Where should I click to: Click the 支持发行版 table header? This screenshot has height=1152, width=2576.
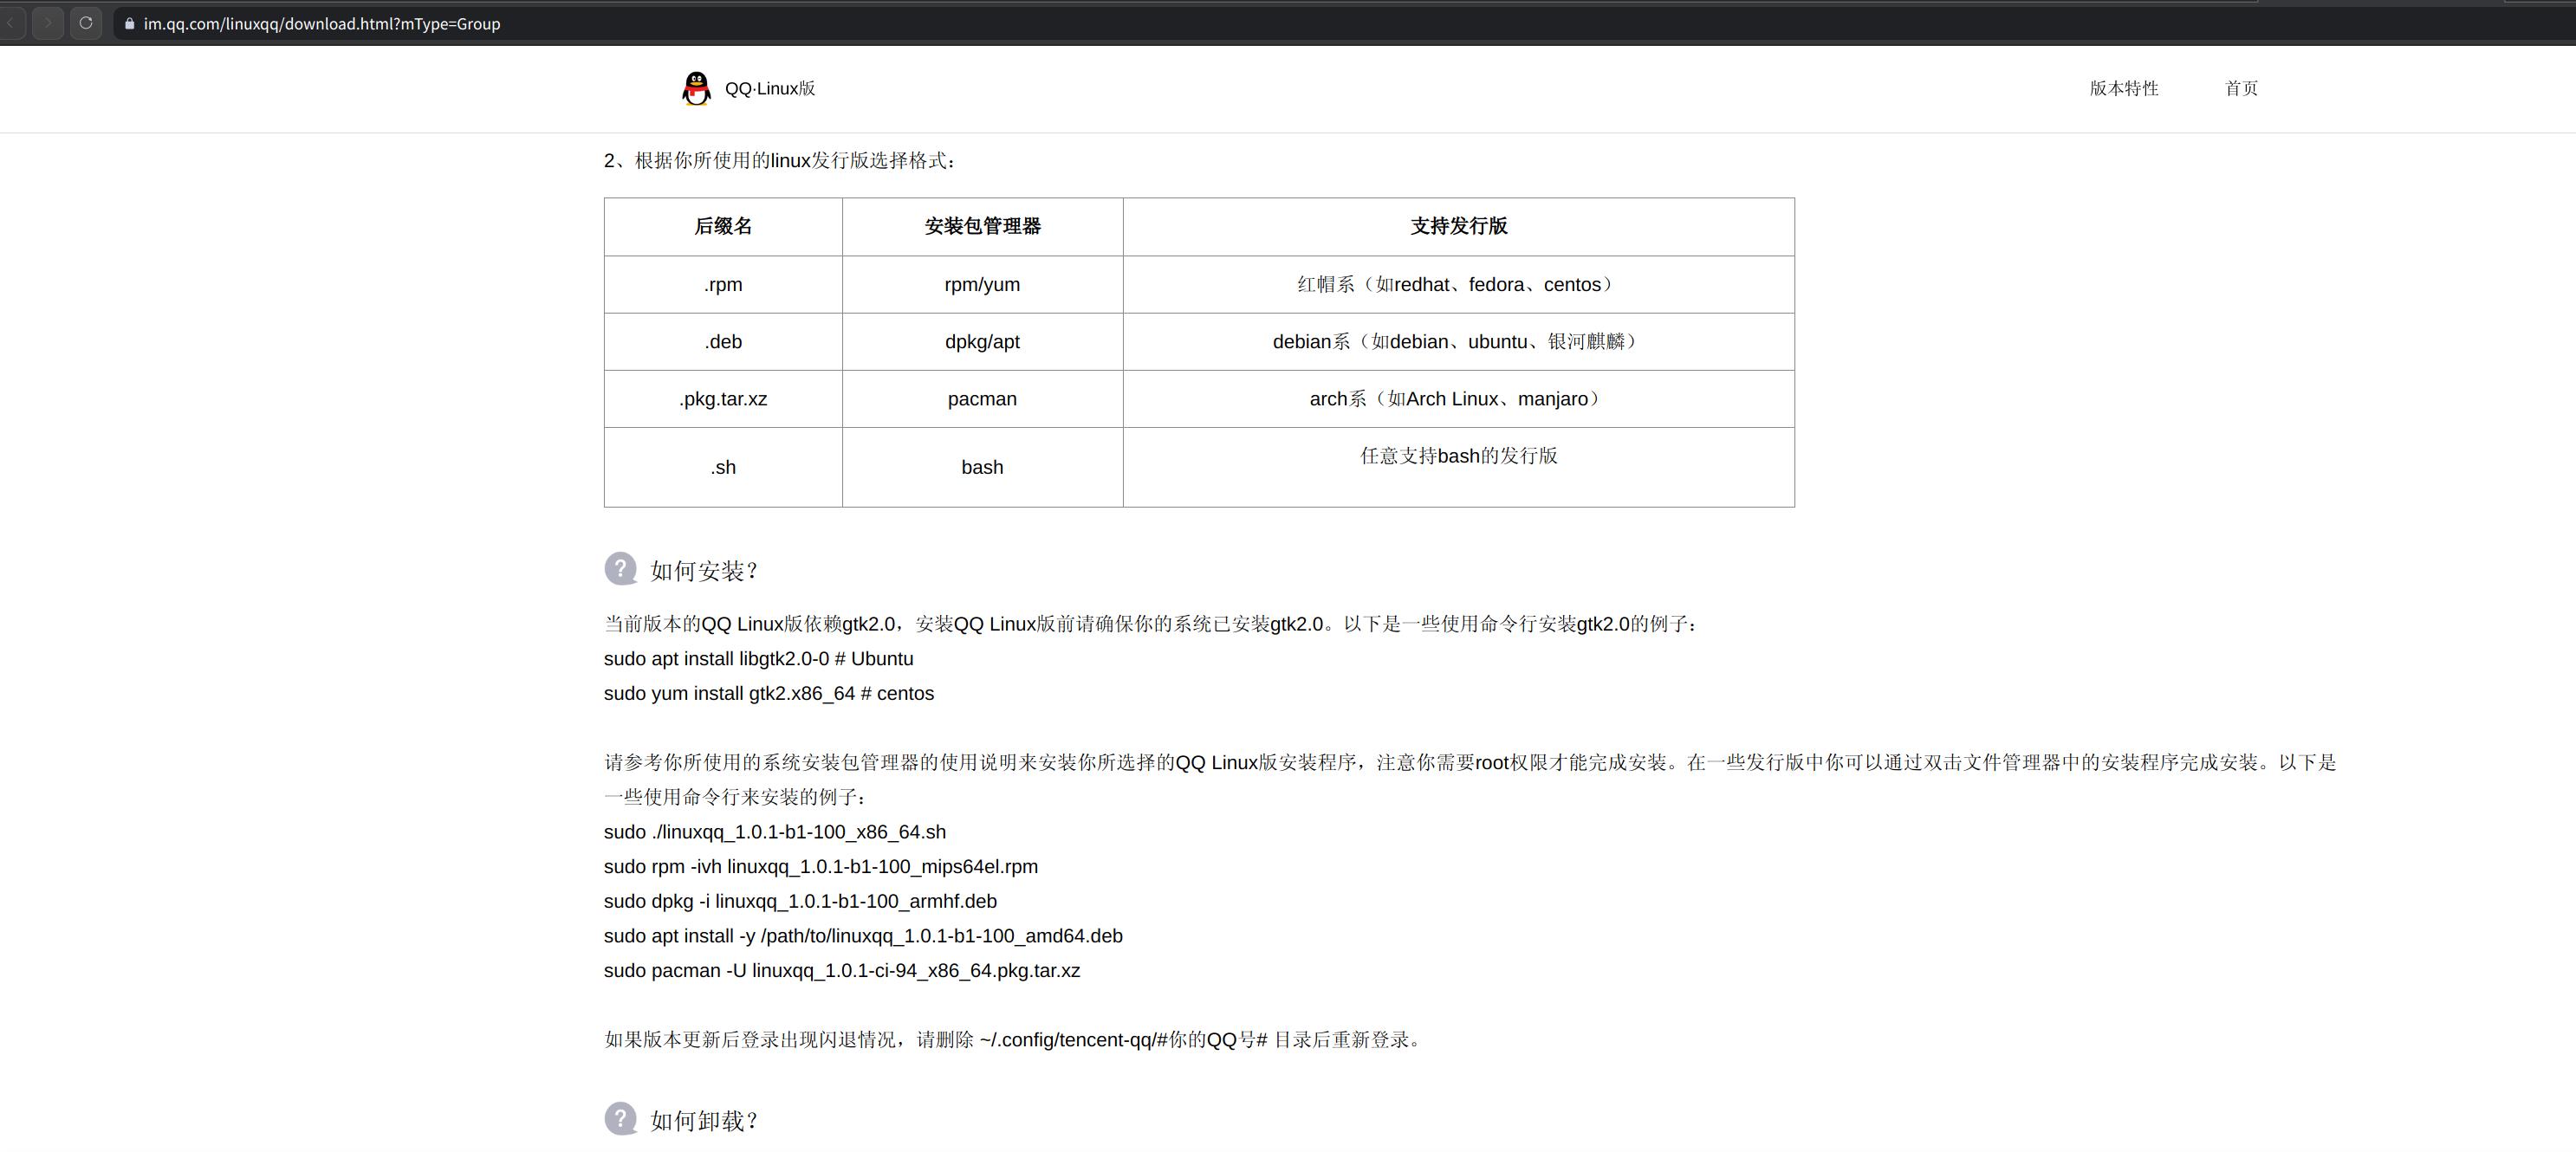pyautogui.click(x=1458, y=227)
